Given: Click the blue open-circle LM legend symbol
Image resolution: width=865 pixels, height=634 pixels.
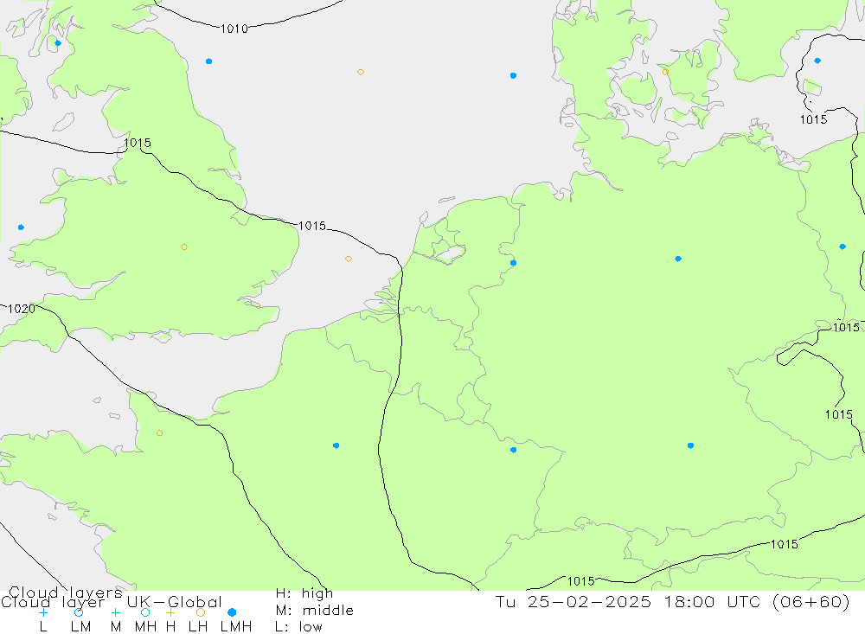Looking at the screenshot, I should [79, 612].
